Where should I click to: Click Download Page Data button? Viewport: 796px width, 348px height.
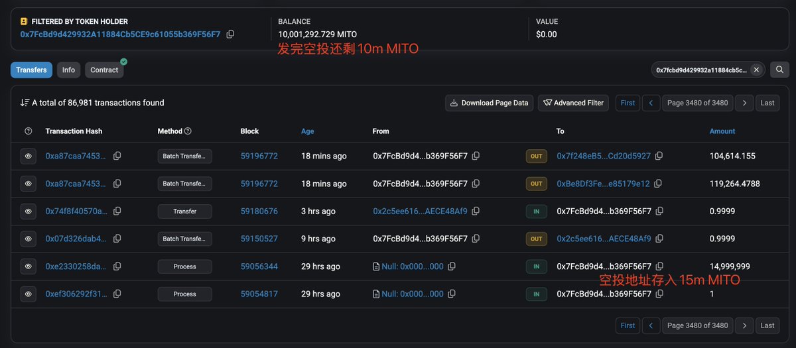coord(489,103)
